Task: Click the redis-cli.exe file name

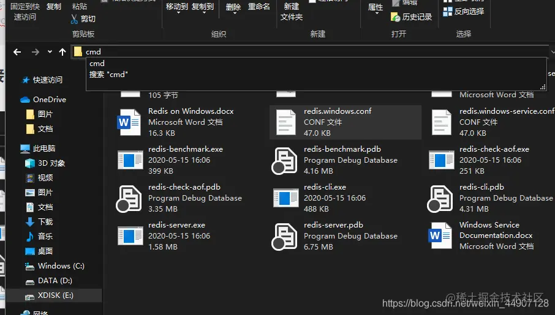Action: pos(325,187)
